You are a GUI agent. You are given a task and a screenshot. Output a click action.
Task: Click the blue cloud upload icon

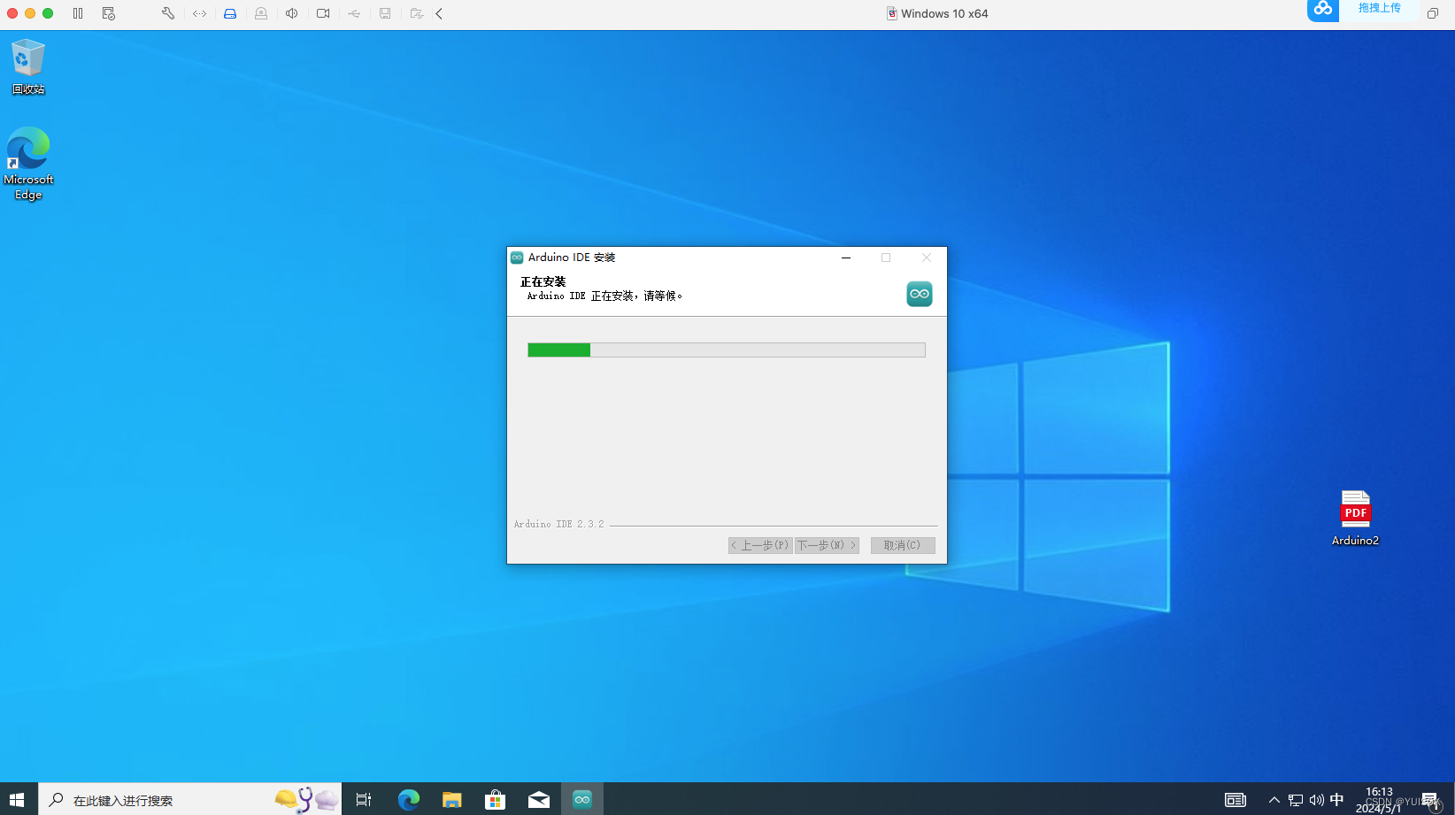pos(1323,10)
